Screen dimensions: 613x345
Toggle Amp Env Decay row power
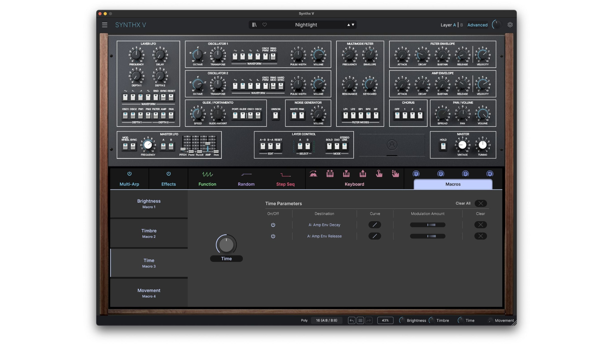(273, 225)
